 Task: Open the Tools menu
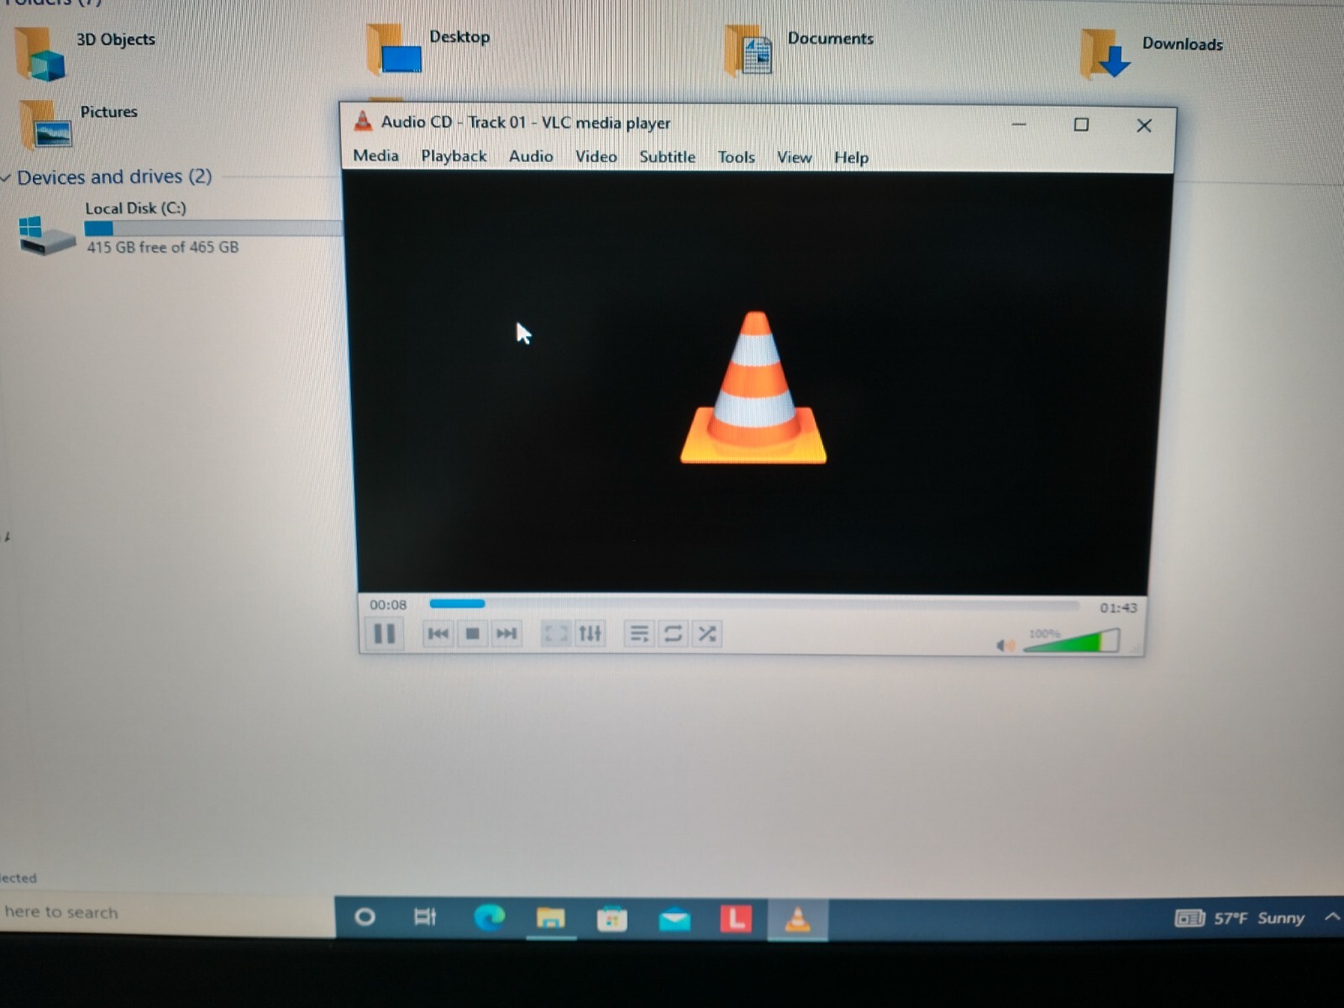pos(736,157)
